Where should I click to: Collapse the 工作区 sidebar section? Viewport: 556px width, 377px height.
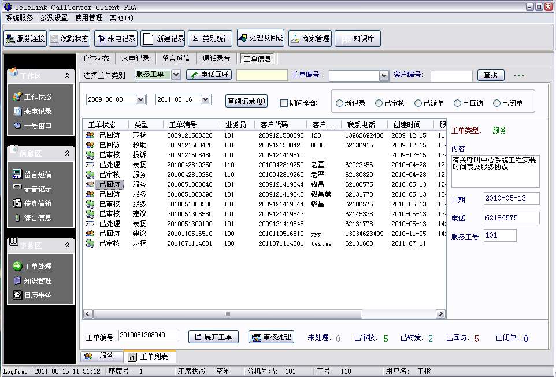click(x=67, y=76)
